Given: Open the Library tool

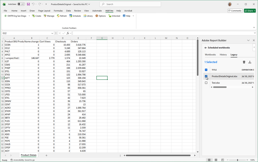Looking at the screenshot, I should coord(88,16).
